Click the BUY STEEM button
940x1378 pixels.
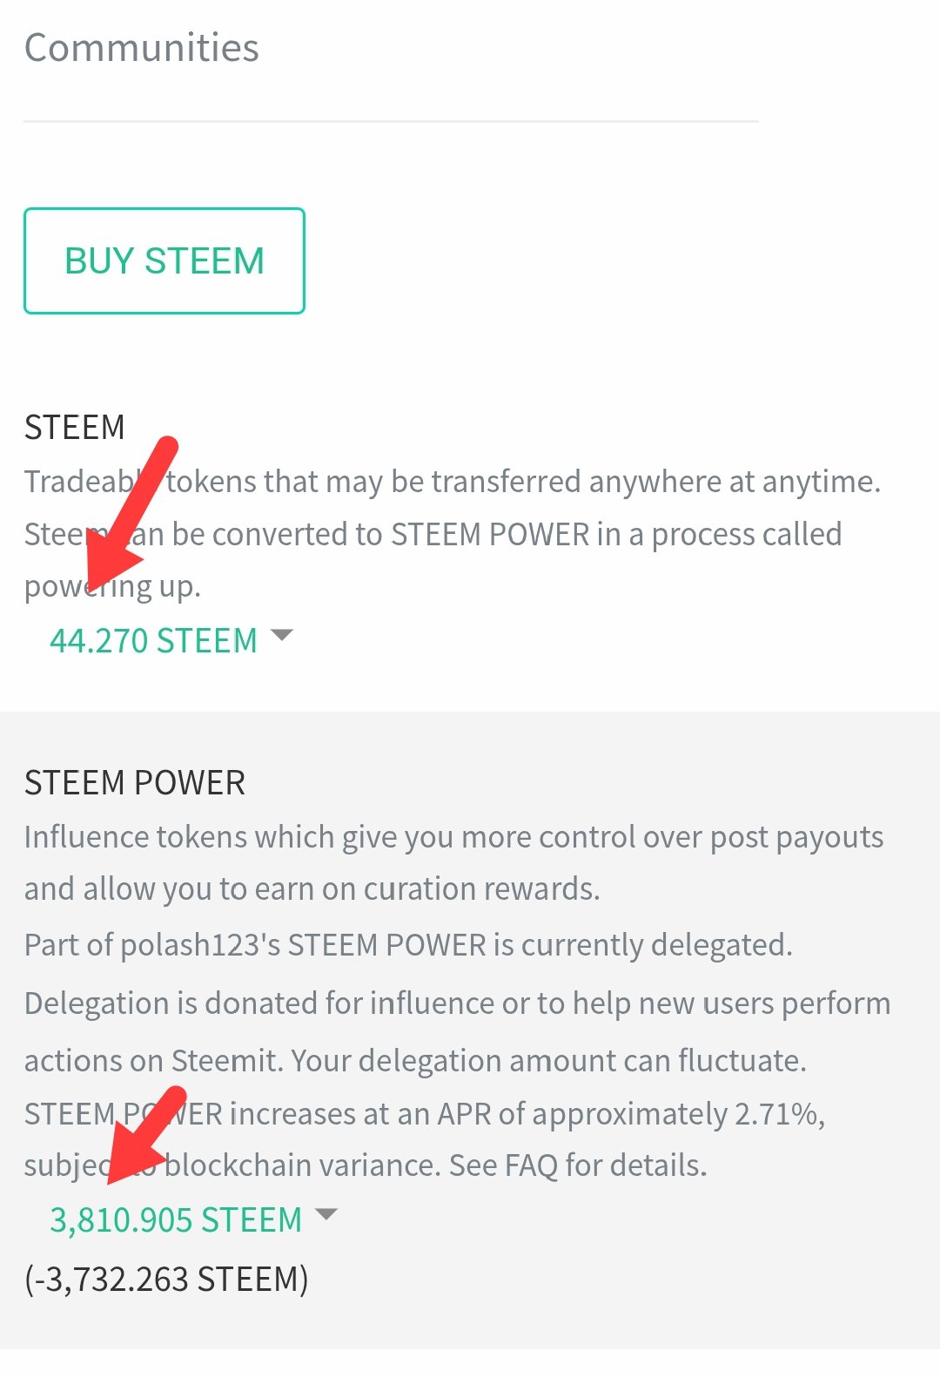(x=164, y=260)
